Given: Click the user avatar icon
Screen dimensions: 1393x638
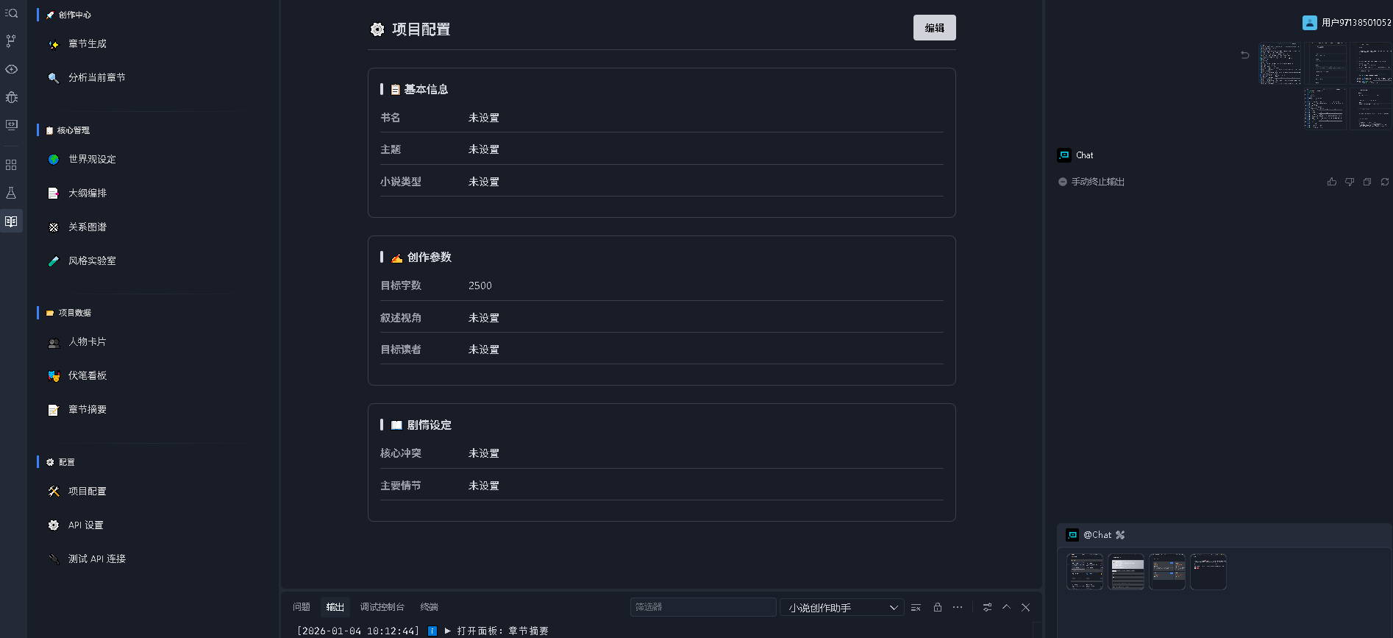Looking at the screenshot, I should [1310, 23].
